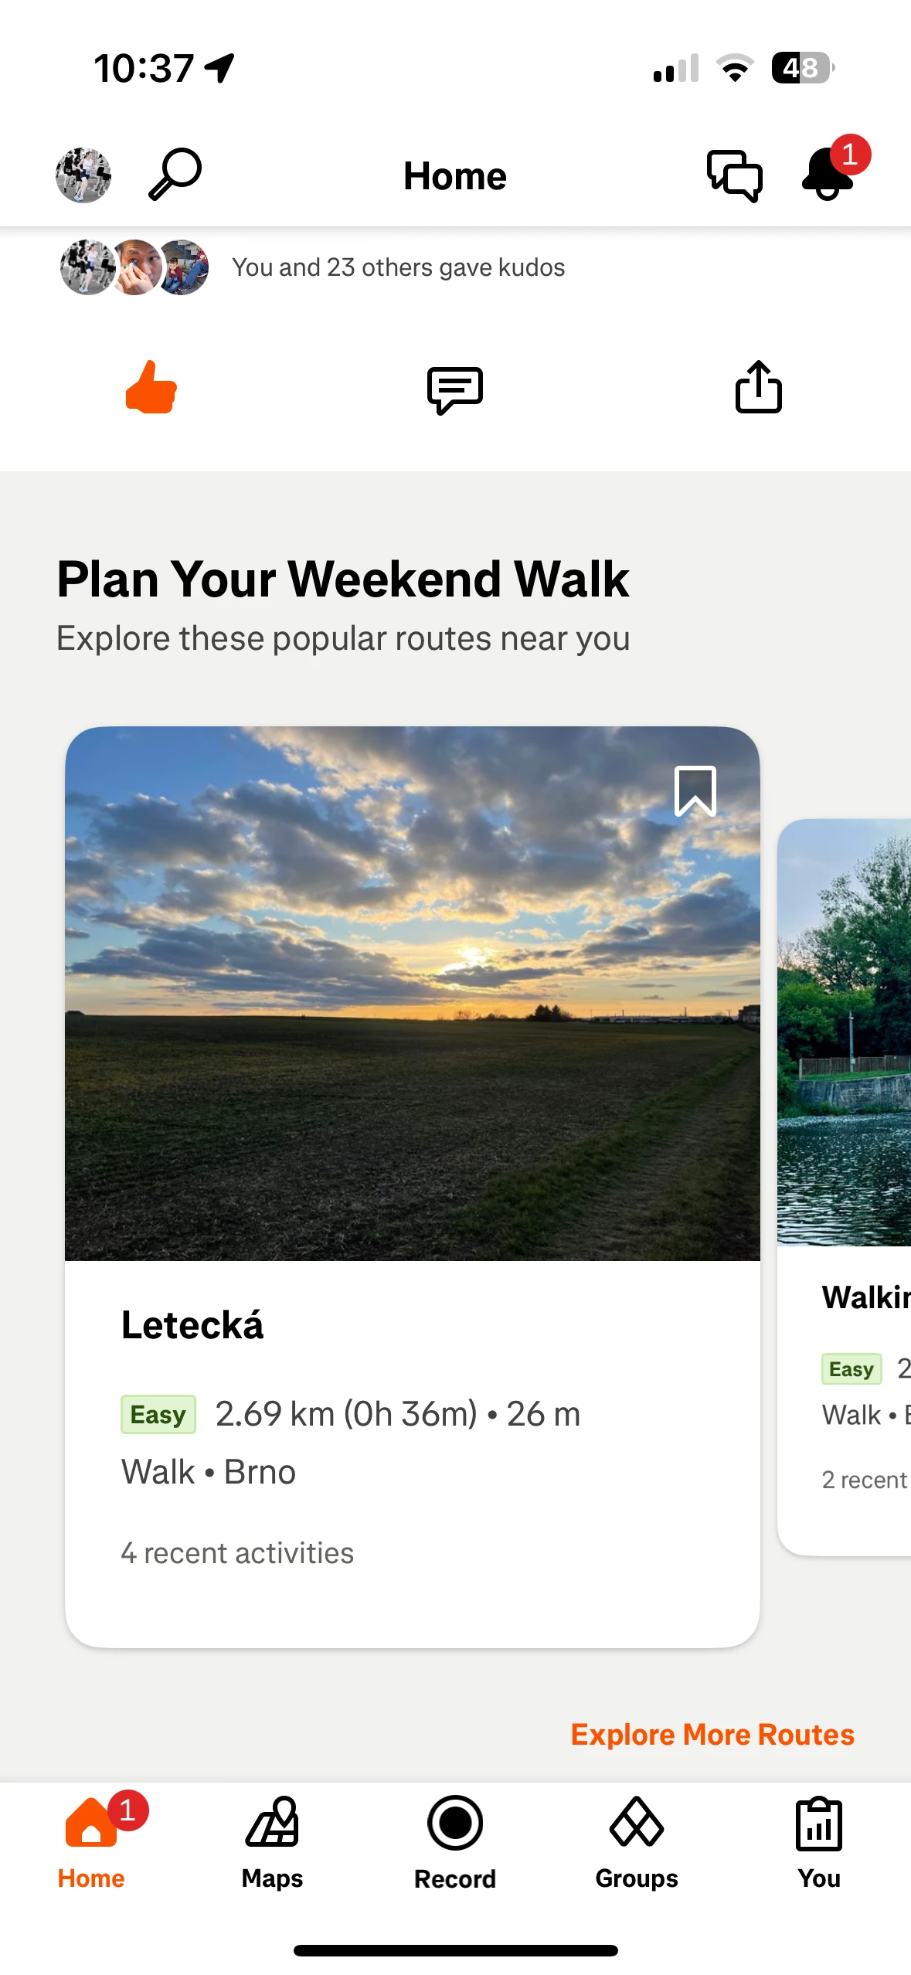911x1975 pixels.
Task: Open the search magnifier icon
Action: point(175,175)
